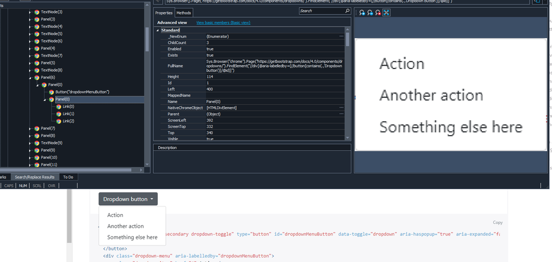Open the To Do tab
The height and width of the screenshot is (262, 552).
[x=68, y=177]
